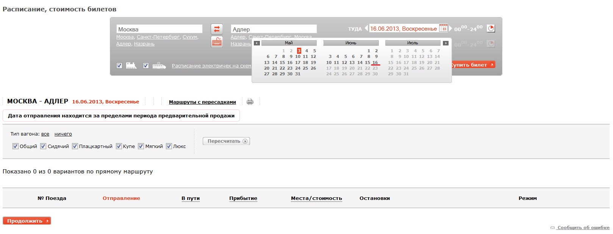
Task: Select May 20 in the calendar
Action: (x=267, y=68)
